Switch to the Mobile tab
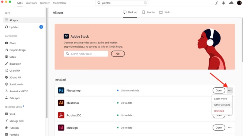The width and height of the screenshot is (243, 136). (149, 12)
